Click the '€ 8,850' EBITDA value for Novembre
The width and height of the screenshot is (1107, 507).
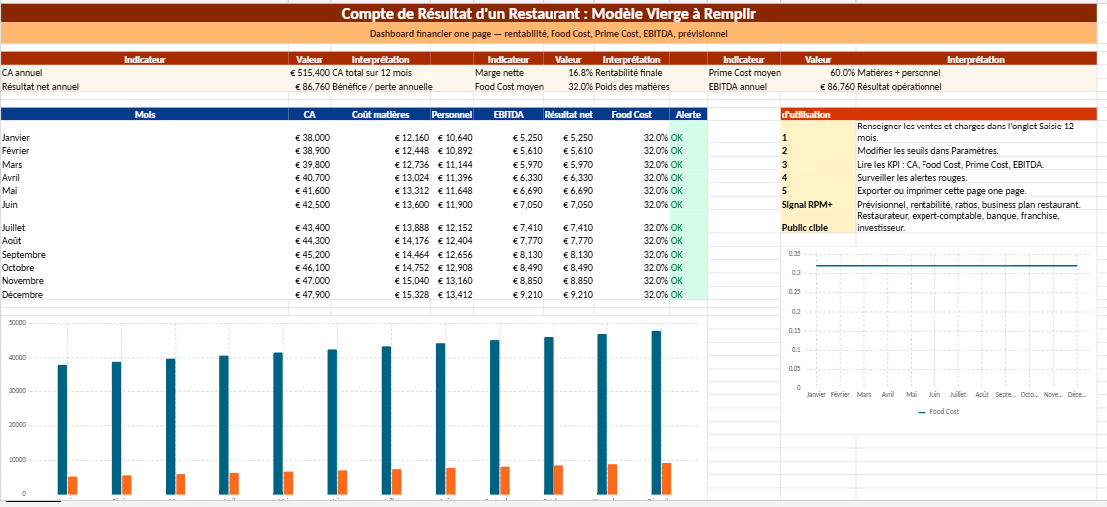[x=509, y=281]
